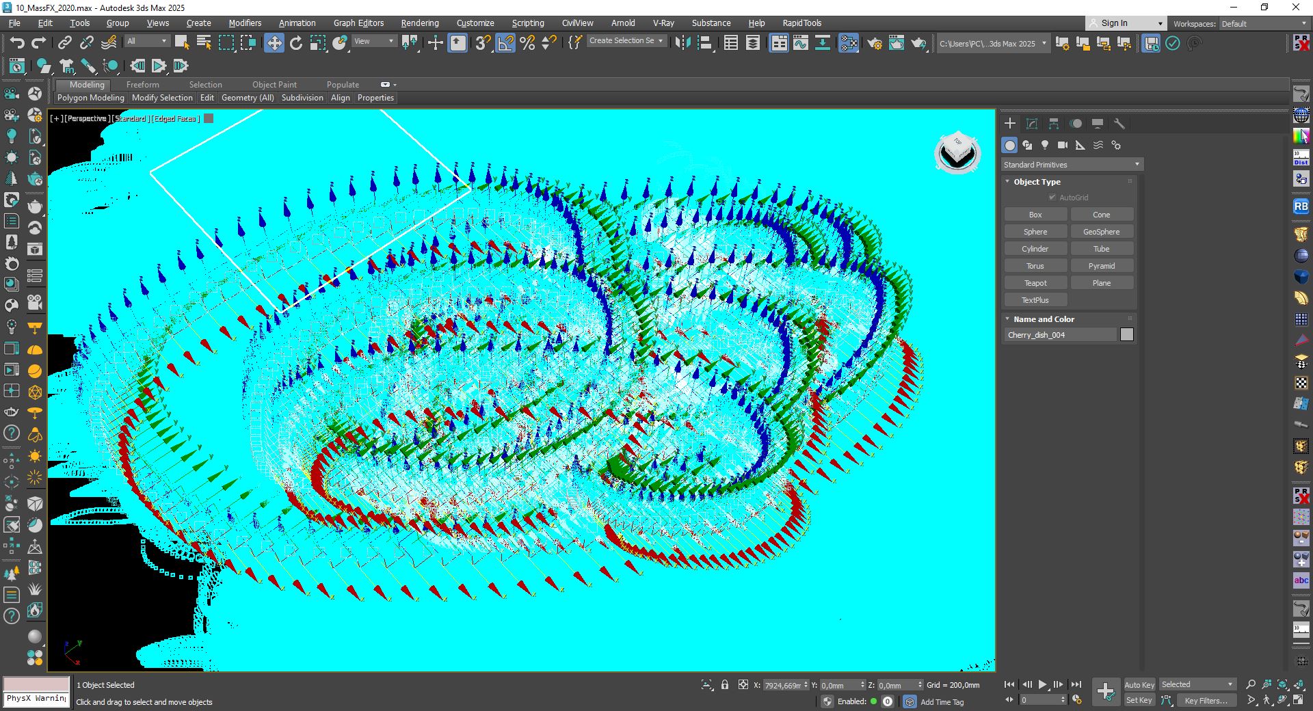This screenshot has height=711, width=1313.
Task: Toggle Absolute/Offset transform type-in mode
Action: (743, 684)
